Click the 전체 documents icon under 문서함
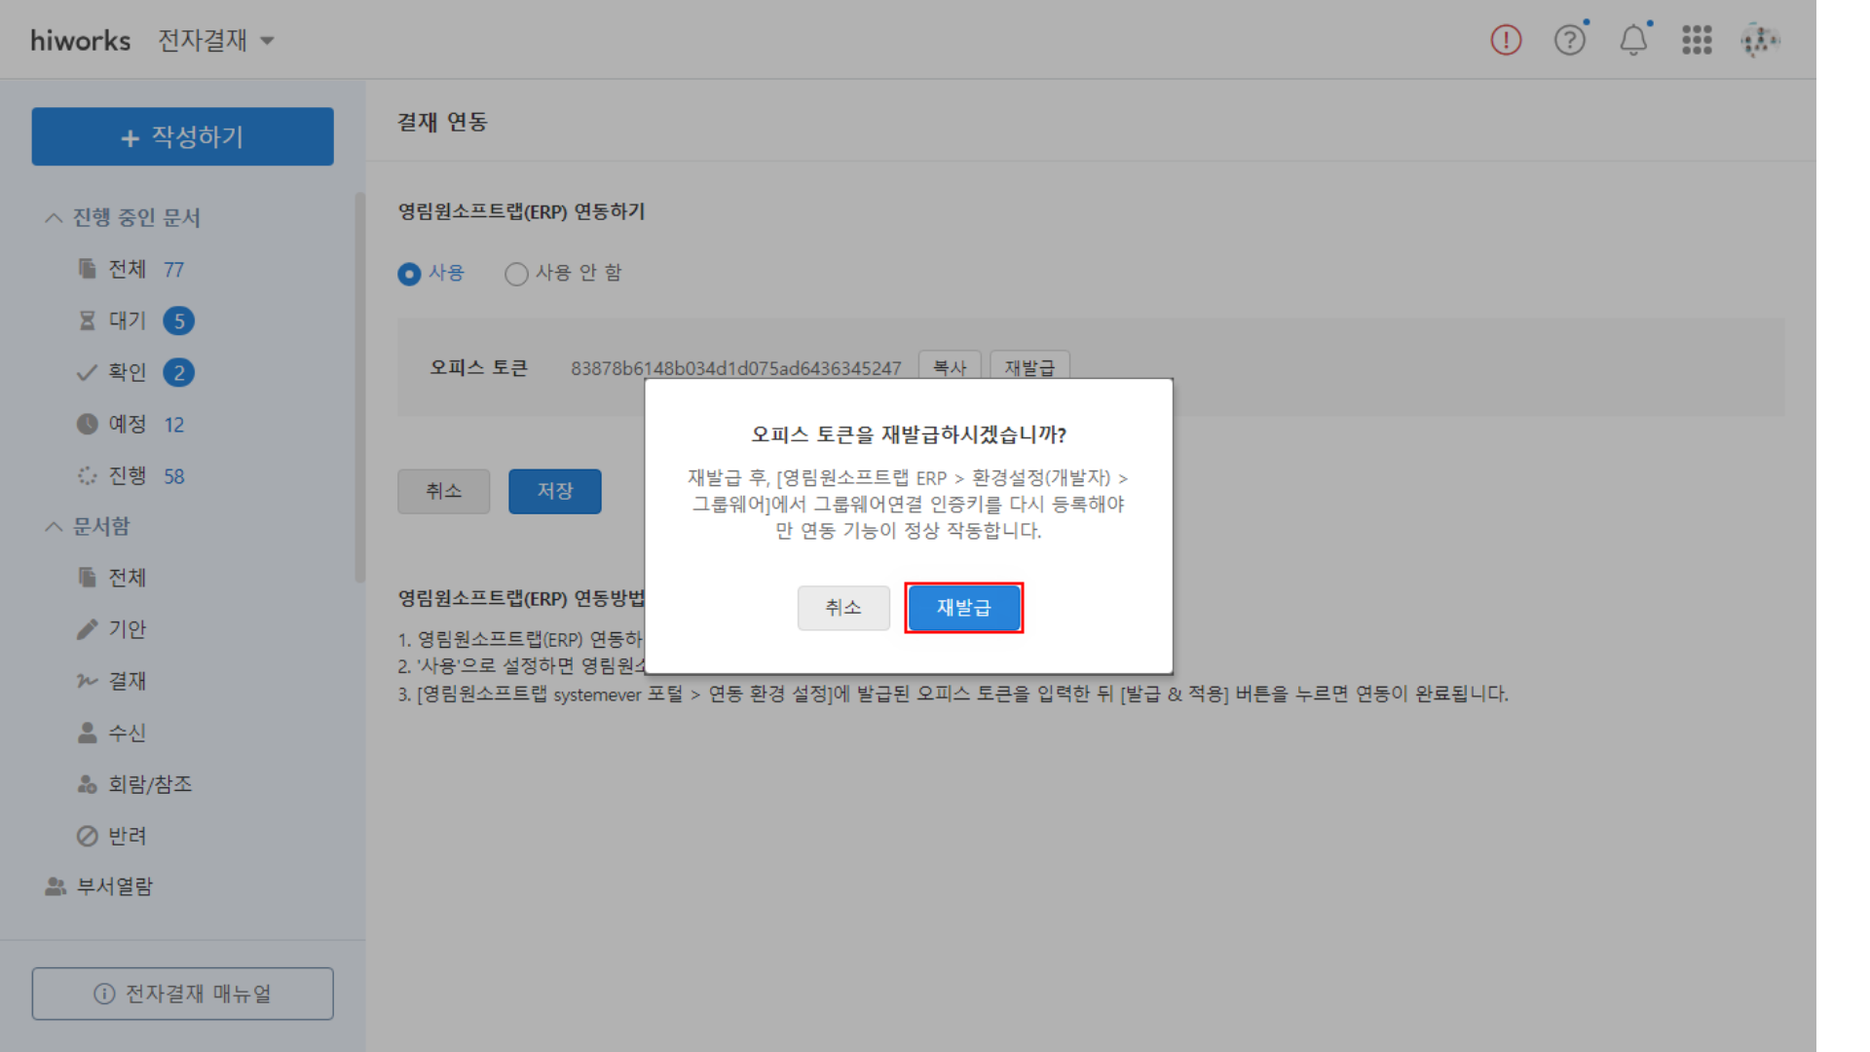The height and width of the screenshot is (1052, 1870). 88,578
